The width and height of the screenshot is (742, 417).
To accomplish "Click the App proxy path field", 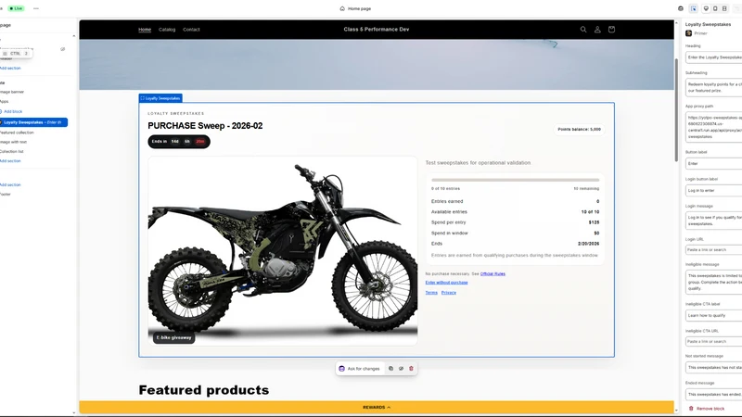I will (713, 127).
